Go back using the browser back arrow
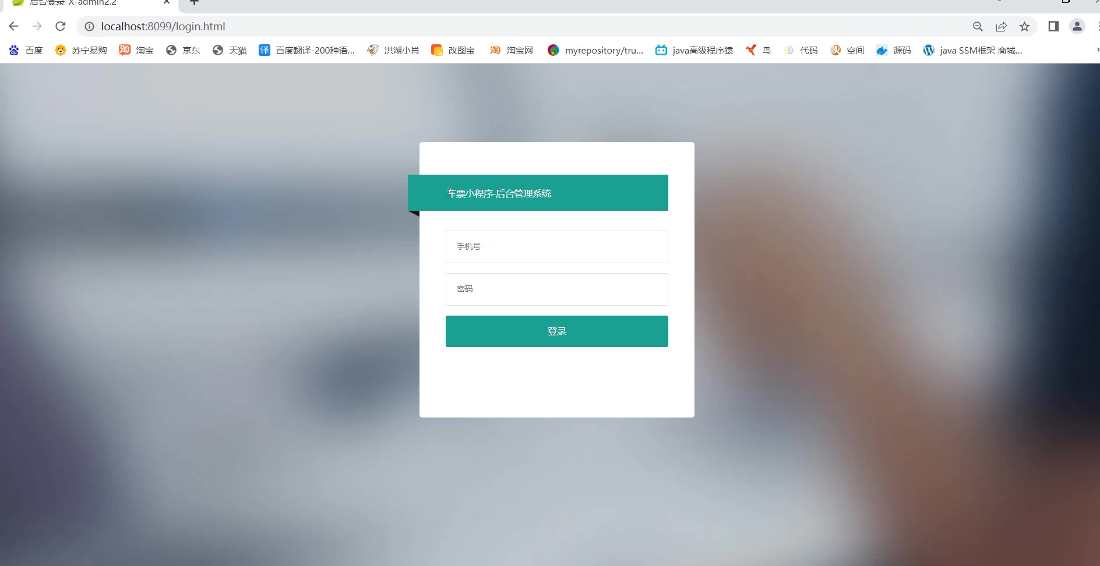The width and height of the screenshot is (1100, 566). click(x=14, y=26)
